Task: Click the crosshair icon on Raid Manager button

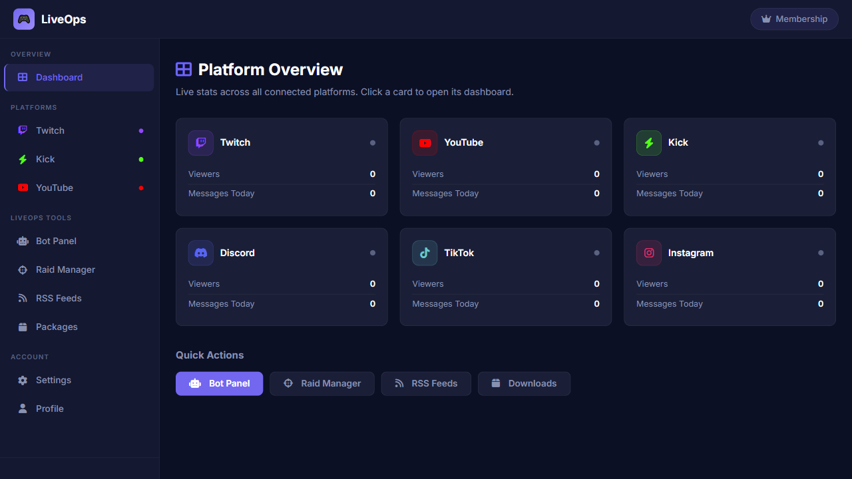Action: 288,383
